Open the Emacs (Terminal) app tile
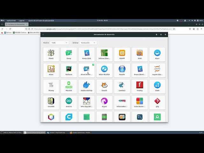The width and height of the screenshot is (204, 153). click(140, 70)
